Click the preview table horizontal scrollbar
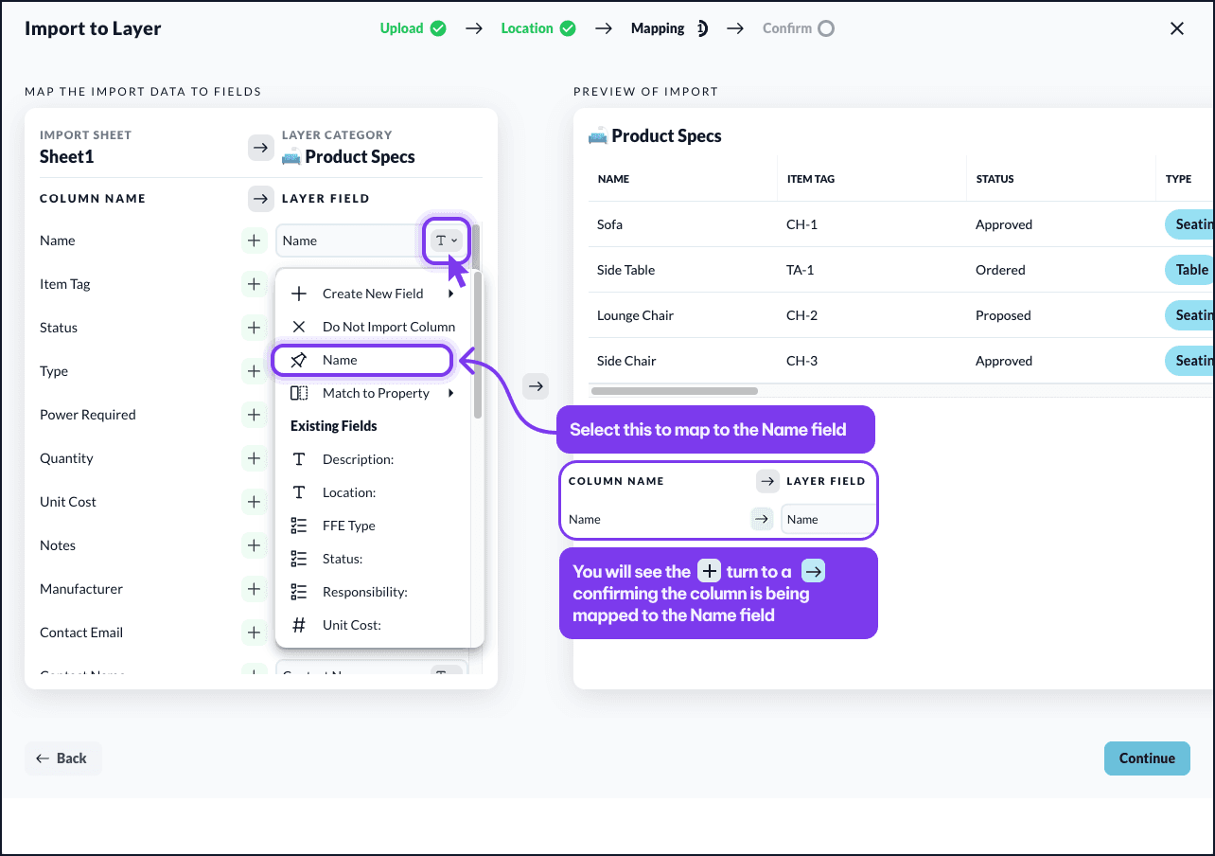The height and width of the screenshot is (856, 1215). tap(674, 391)
